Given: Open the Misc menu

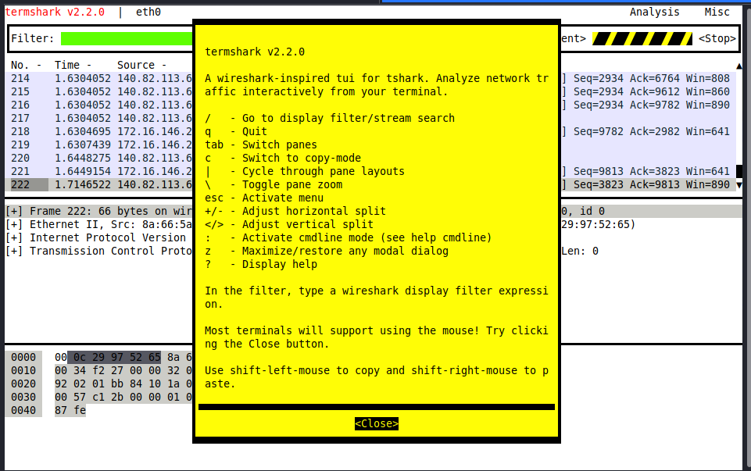Looking at the screenshot, I should click(x=716, y=12).
